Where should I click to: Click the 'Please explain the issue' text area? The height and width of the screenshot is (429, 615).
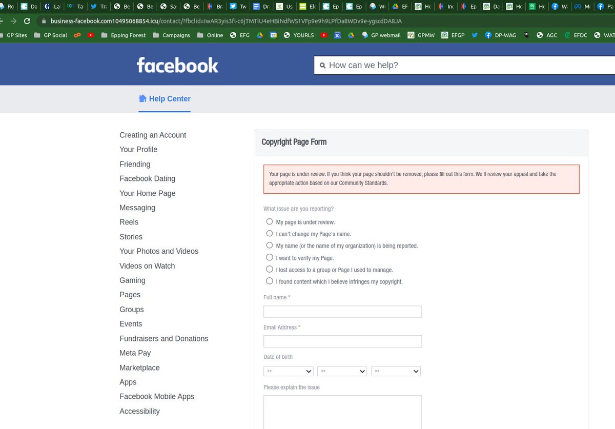[x=342, y=412]
